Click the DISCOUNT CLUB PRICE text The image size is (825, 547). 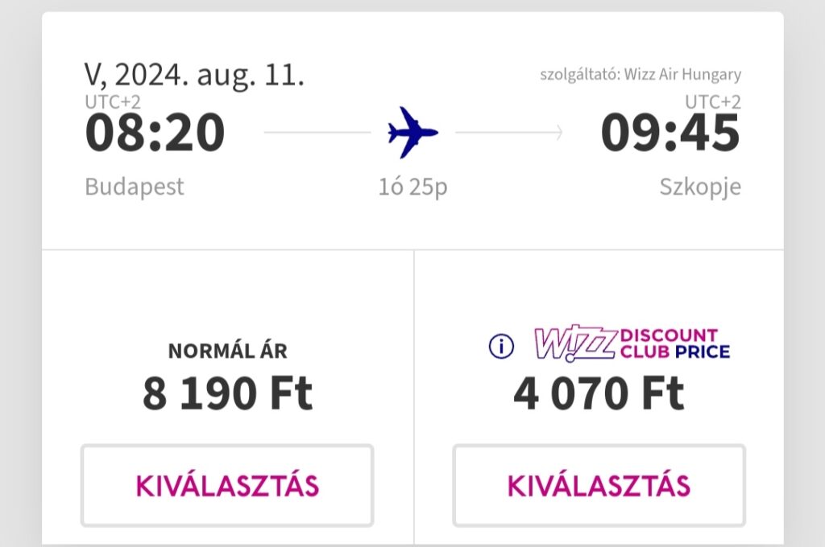click(x=675, y=343)
